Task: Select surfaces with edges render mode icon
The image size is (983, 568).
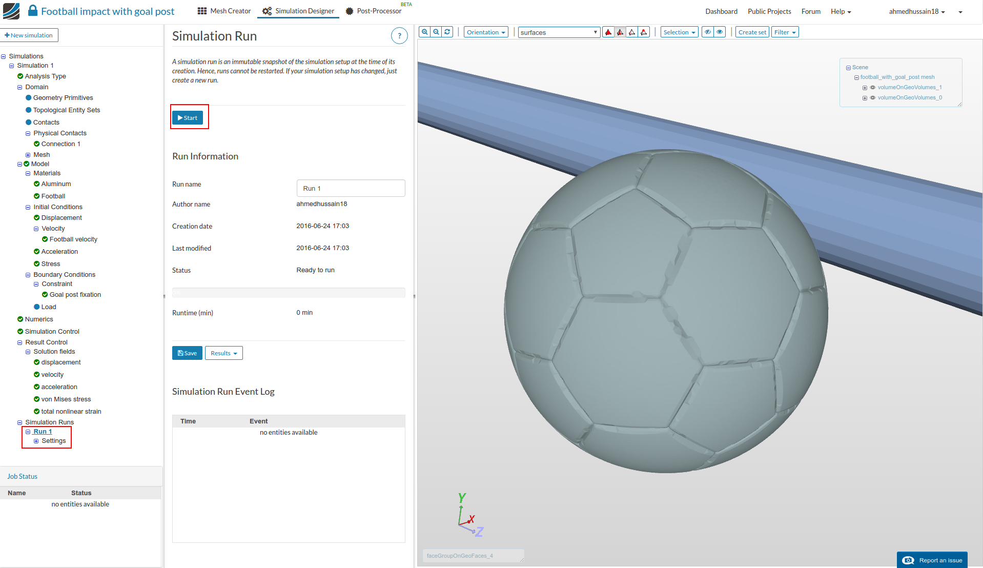Action: tap(620, 32)
